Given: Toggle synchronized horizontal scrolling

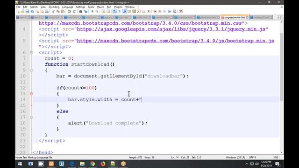Looking at the screenshot, I should click(108, 11).
